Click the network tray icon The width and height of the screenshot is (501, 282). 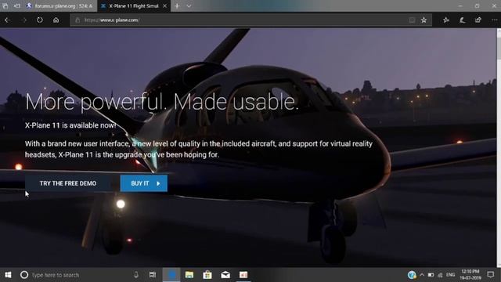click(x=440, y=275)
